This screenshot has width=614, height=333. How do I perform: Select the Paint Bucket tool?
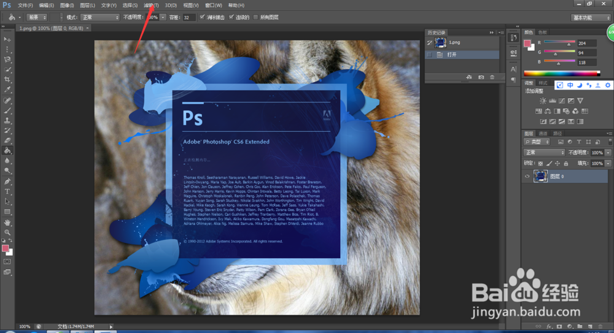pyautogui.click(x=7, y=151)
